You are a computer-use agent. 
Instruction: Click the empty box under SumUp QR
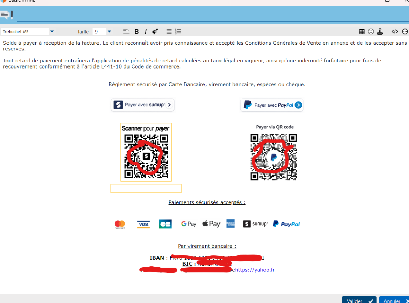[x=146, y=188]
